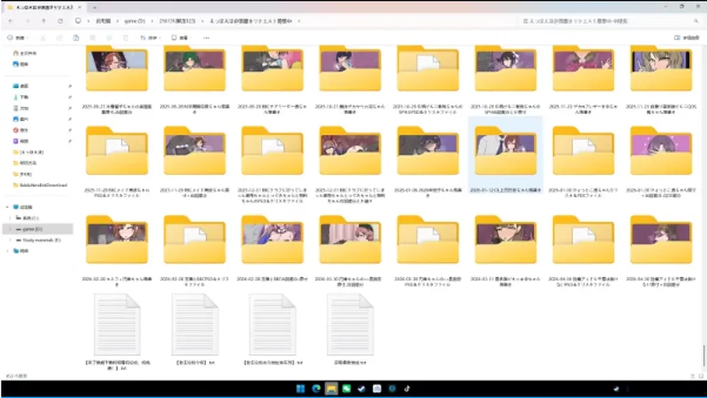Image resolution: width=707 pixels, height=398 pixels.
Task: Open the BaiduNetdiskDownload pinned folder
Action: click(40, 185)
